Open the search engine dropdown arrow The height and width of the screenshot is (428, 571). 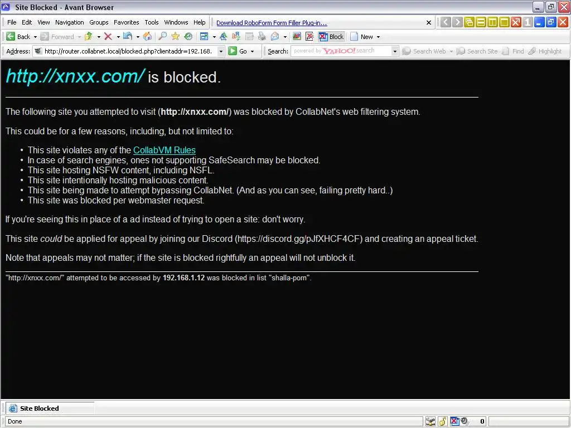pos(395,51)
